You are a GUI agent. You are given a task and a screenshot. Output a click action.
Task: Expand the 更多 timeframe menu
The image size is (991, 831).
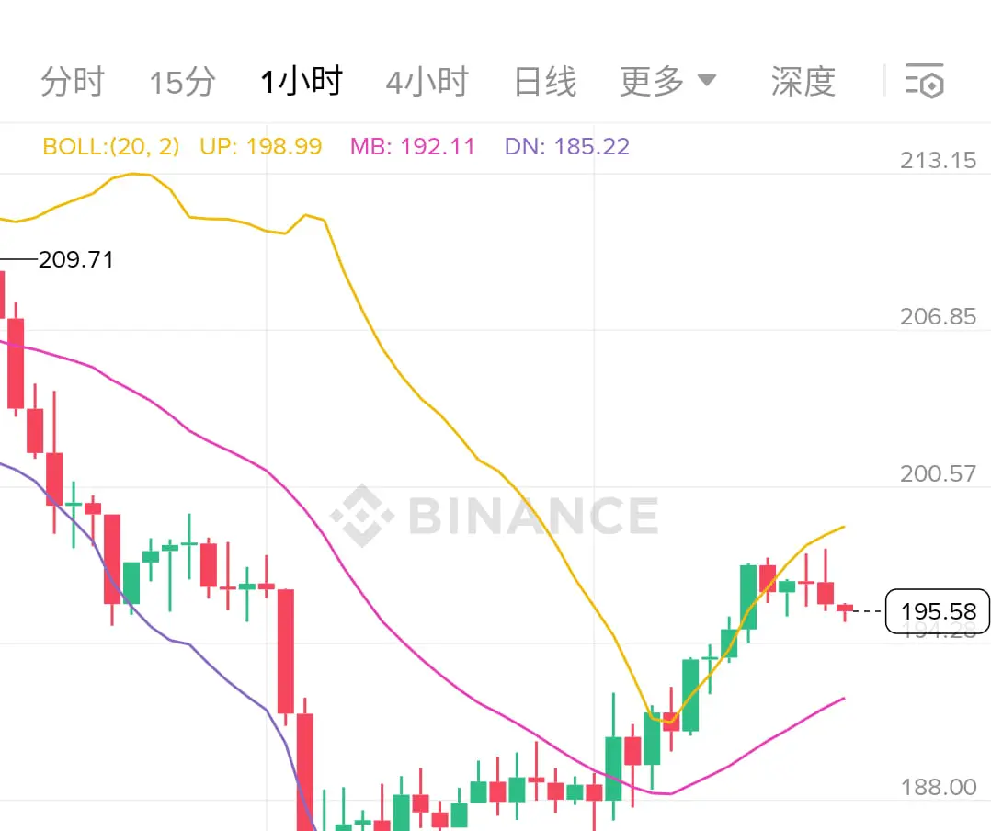pyautogui.click(x=668, y=82)
